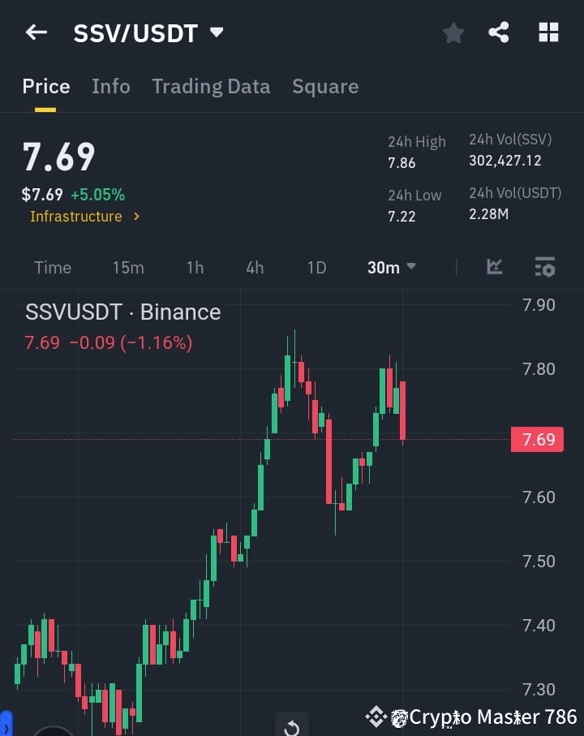Open the favorites star for SSV/USDT

point(453,32)
